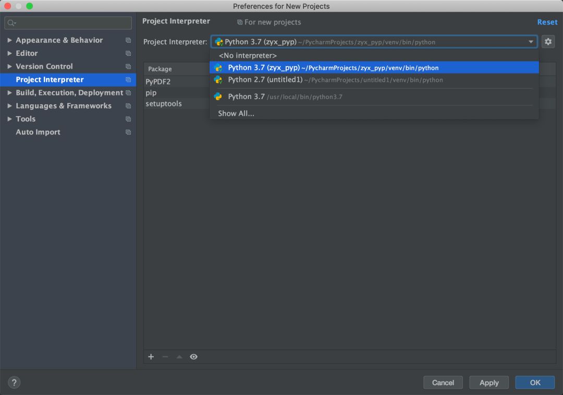This screenshot has width=563, height=395.
Task: Expand Tools section
Action: tap(10, 119)
